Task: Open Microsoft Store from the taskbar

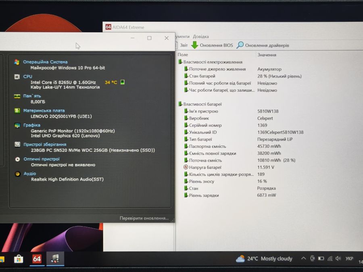Action: (19, 259)
